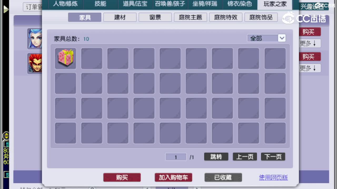
Task: Switch to the 建材 tab
Action: 120,17
